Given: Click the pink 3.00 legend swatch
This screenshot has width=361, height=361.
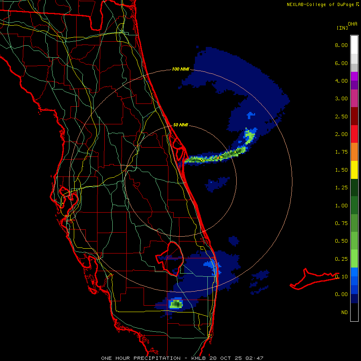Looking at the screenshot, I should [354, 99].
